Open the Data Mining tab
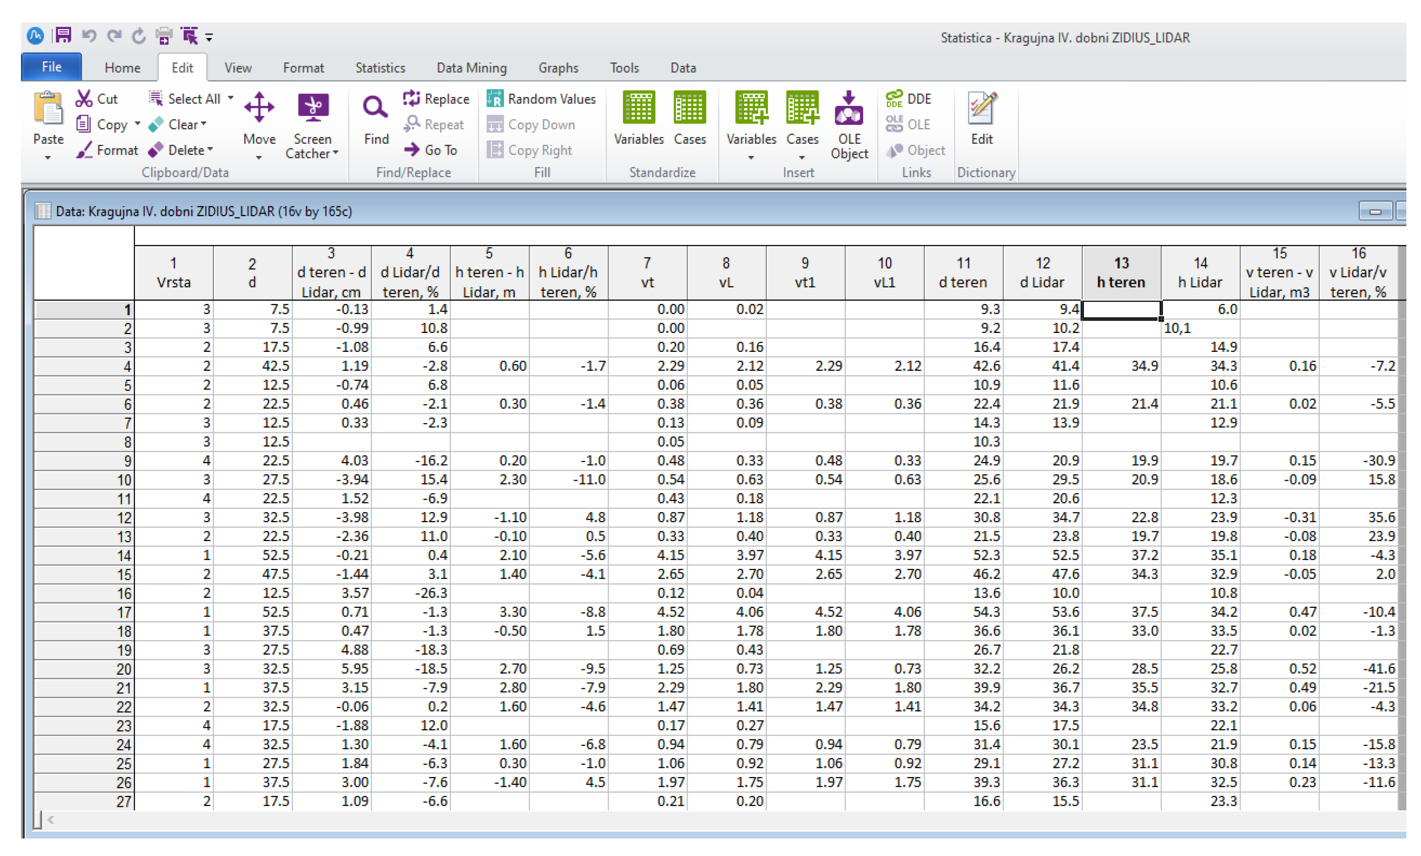 pos(471,67)
